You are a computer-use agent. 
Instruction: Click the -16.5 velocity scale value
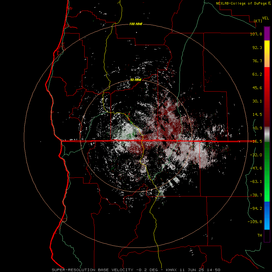coord(256,141)
